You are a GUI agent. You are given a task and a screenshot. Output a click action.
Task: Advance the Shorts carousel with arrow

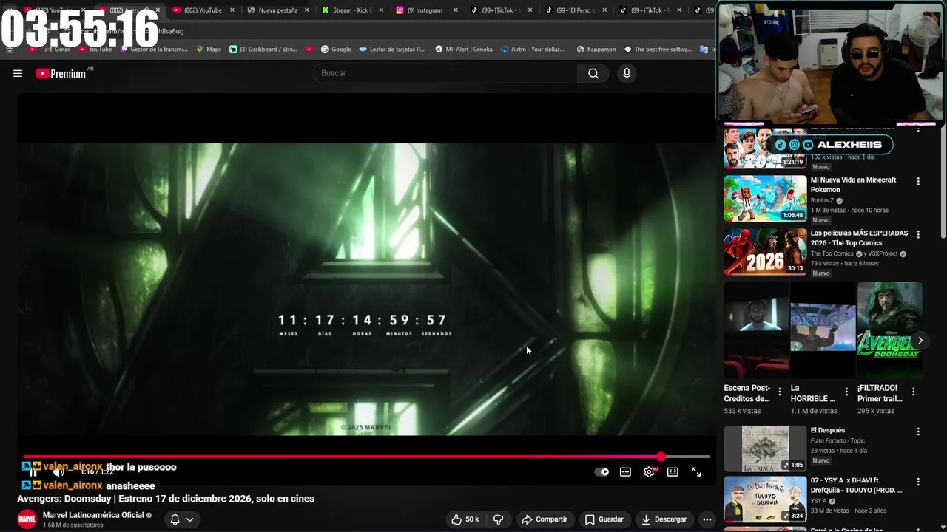pos(920,341)
